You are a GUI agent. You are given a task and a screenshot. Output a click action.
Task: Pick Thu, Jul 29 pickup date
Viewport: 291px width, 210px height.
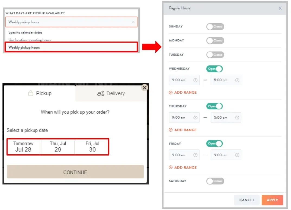pyautogui.click(x=58, y=147)
